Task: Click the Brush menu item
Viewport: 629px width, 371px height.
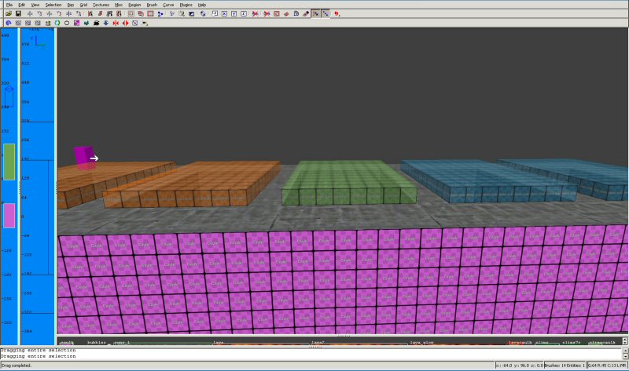Action: [x=152, y=5]
